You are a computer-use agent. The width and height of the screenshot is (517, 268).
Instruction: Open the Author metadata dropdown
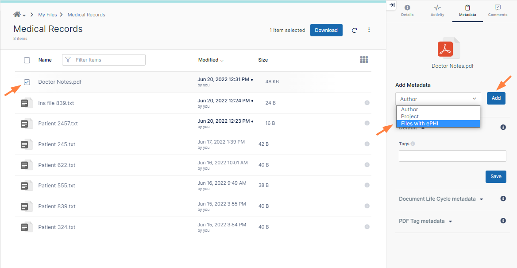pyautogui.click(x=438, y=99)
